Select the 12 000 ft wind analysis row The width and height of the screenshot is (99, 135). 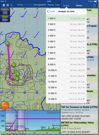point(66,82)
